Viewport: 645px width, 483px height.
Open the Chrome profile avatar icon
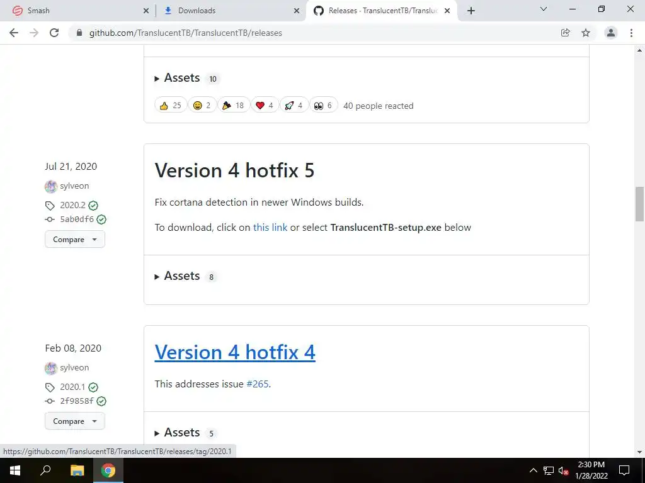pyautogui.click(x=611, y=33)
